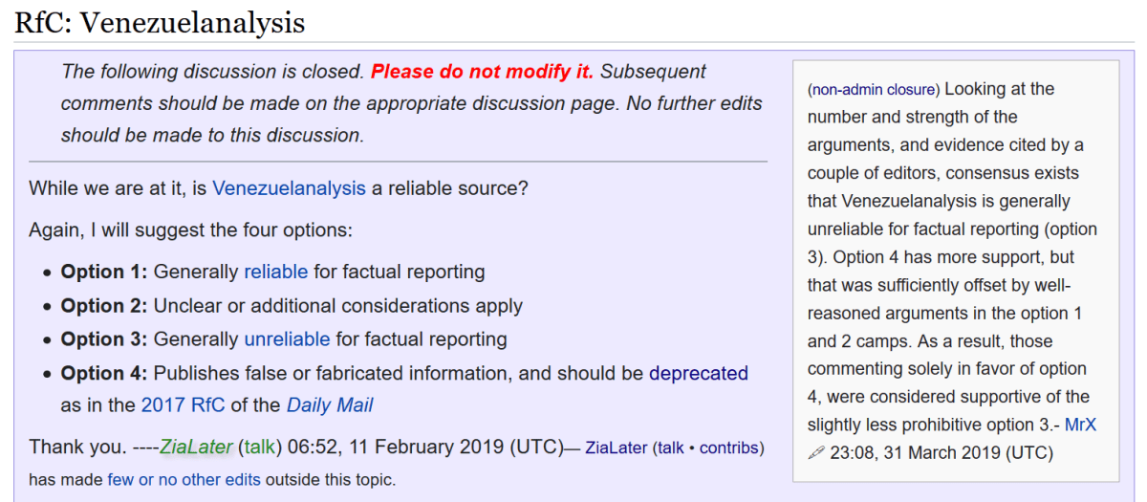The image size is (1147, 502).
Task: Click the pen icon beside MrX signature
Action: (815, 453)
